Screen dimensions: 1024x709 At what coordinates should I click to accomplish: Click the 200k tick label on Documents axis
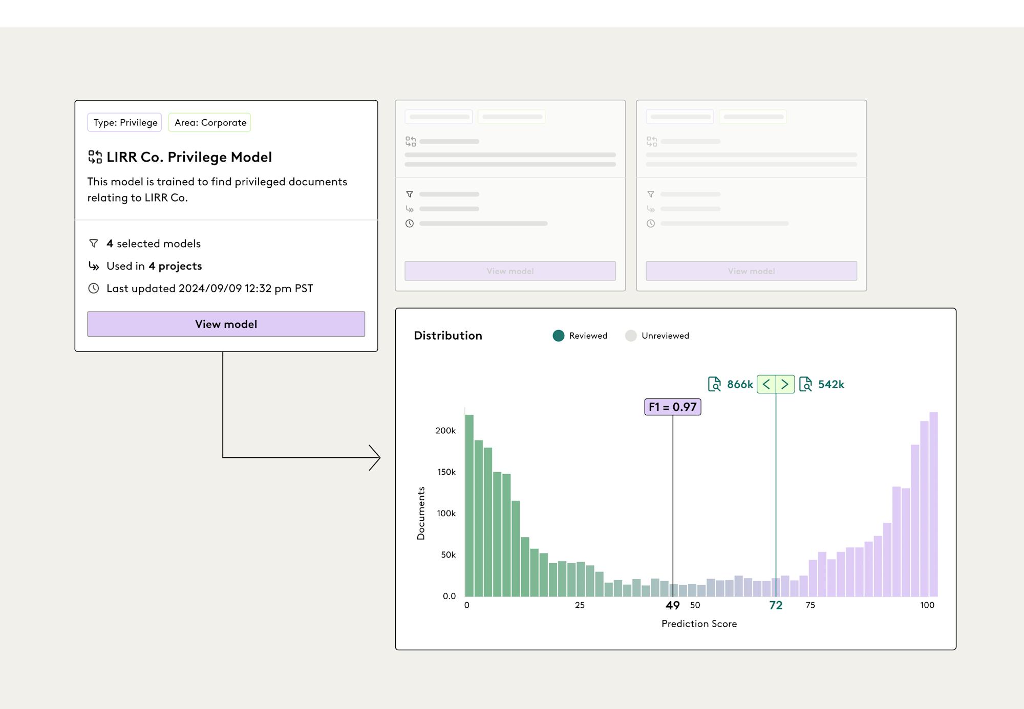[445, 431]
